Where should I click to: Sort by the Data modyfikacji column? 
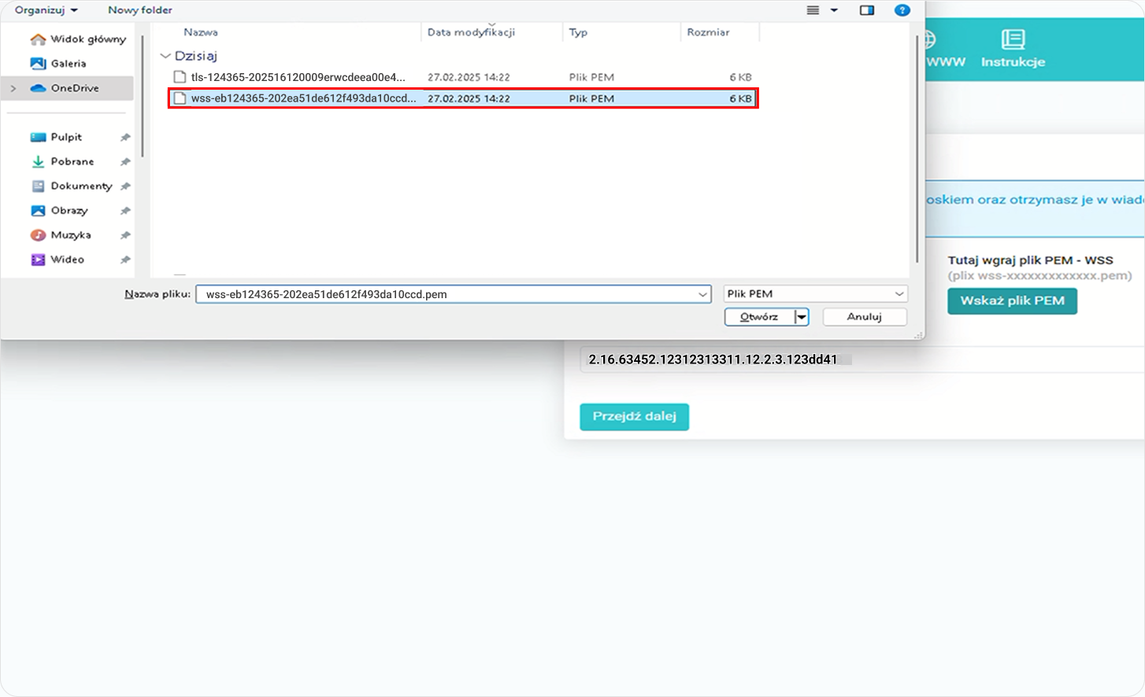[471, 32]
